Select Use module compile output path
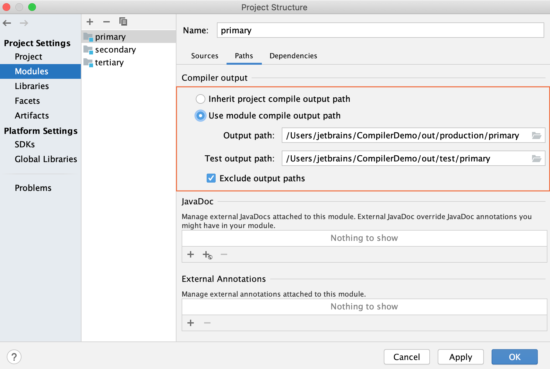 point(200,116)
